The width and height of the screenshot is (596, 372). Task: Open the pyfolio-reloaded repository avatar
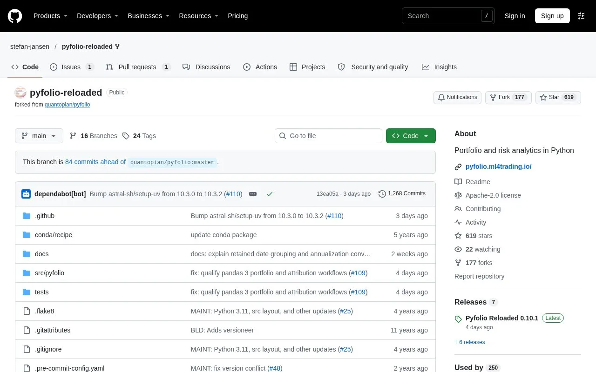click(20, 93)
